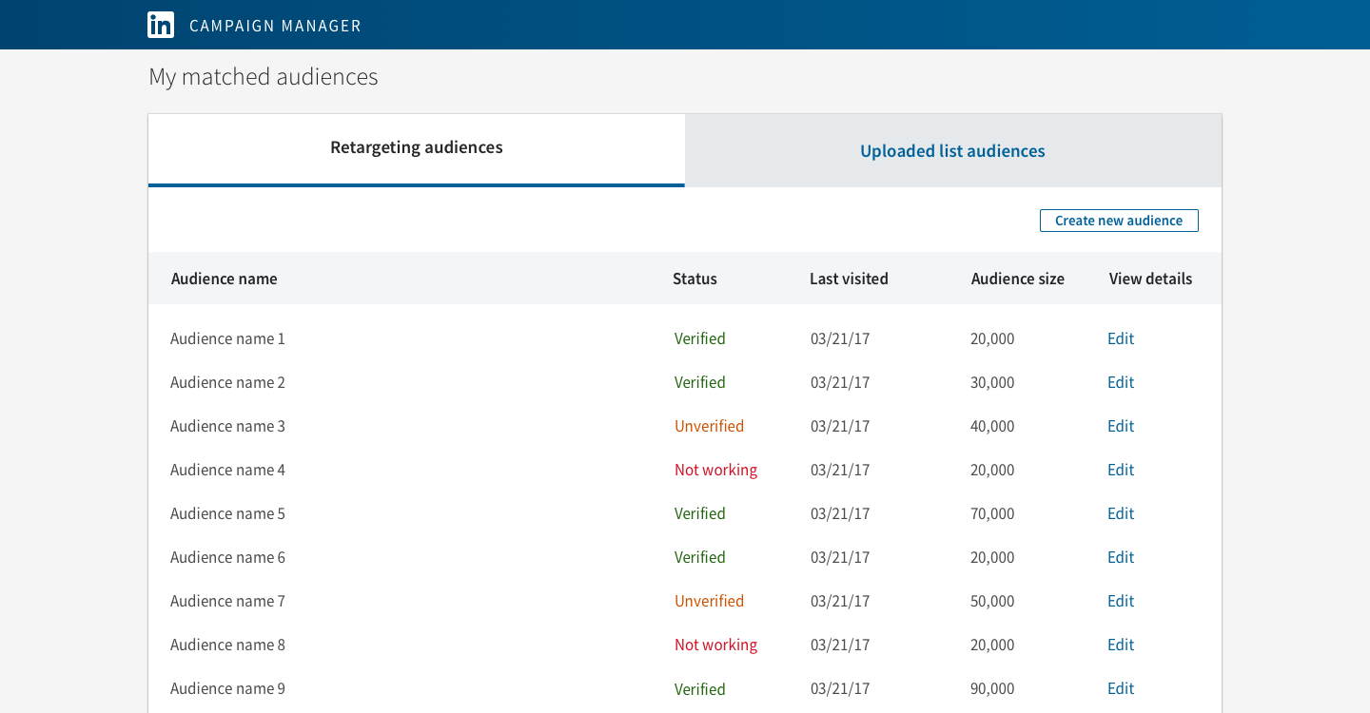Edit Audience name 8
1370x713 pixels.
(x=1120, y=645)
